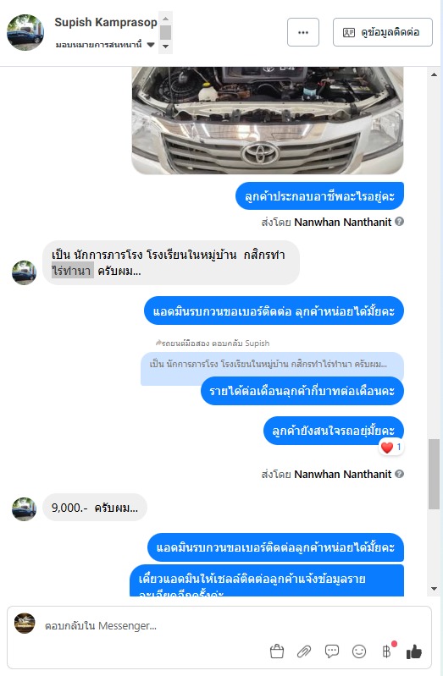The width and height of the screenshot is (443, 676).
Task: Click header small scroll down arrow
Action: click(x=165, y=47)
